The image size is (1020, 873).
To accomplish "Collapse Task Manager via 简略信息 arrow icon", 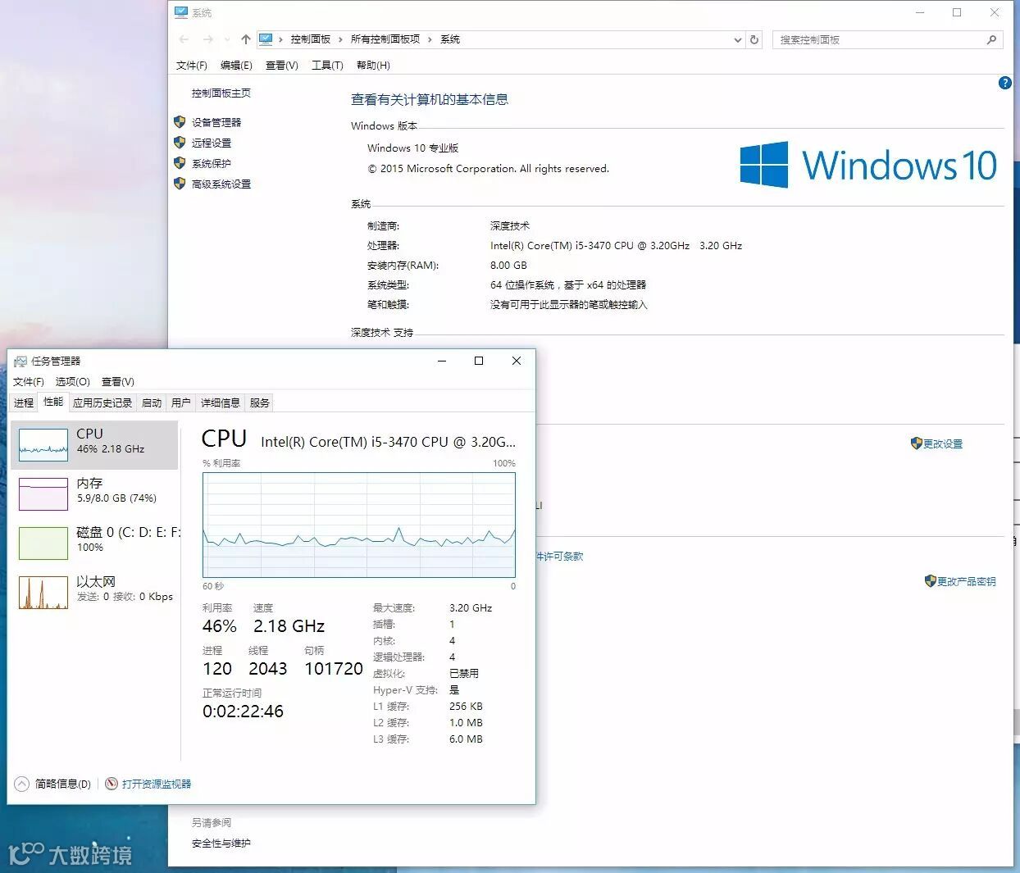I will point(22,784).
